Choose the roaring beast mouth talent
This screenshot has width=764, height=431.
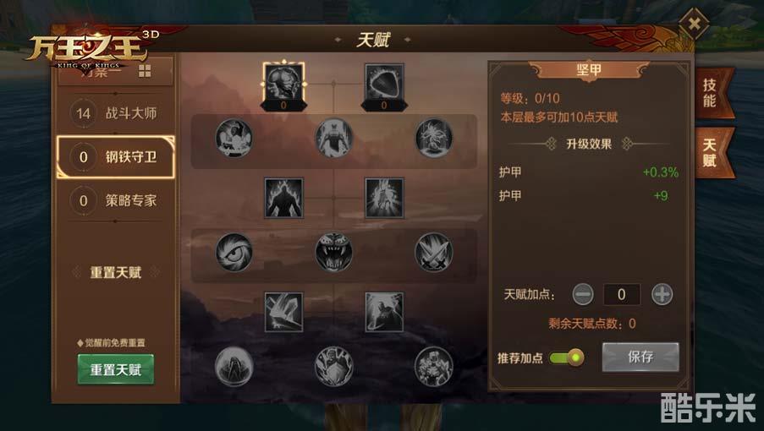coord(333,252)
